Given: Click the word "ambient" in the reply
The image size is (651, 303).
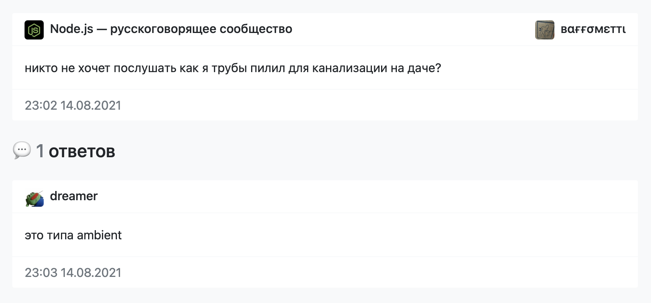Looking at the screenshot, I should point(99,235).
